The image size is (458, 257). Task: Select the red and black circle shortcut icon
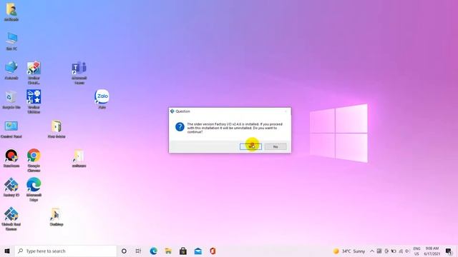11,158
